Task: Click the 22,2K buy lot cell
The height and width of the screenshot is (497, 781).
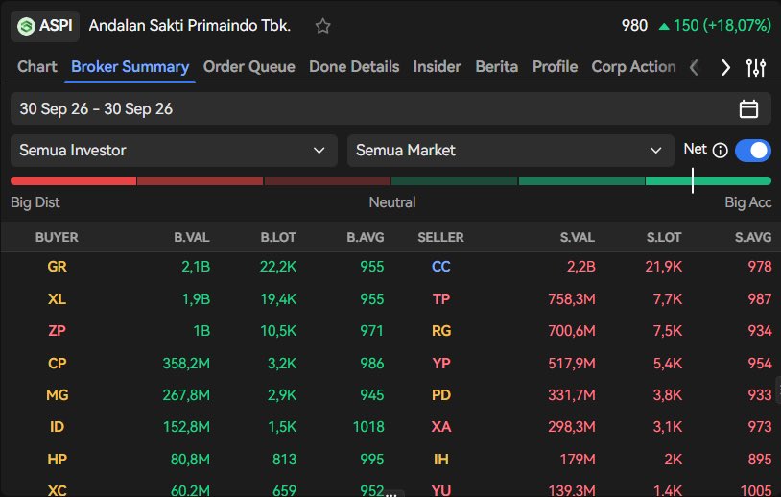Action: pyautogui.click(x=278, y=267)
